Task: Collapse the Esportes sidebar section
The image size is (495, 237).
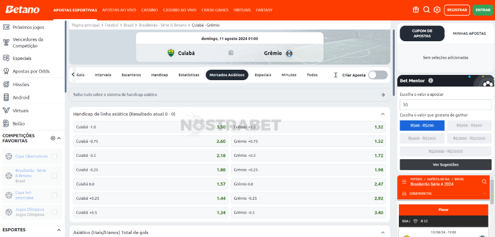Action: (x=59, y=230)
